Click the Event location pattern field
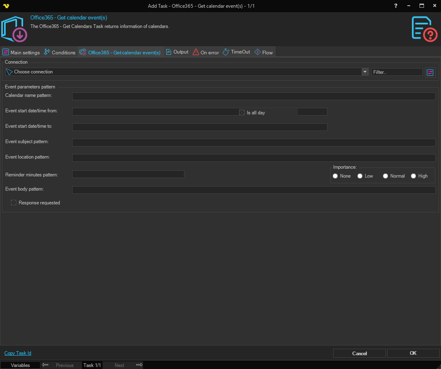The image size is (441, 369). click(x=254, y=158)
